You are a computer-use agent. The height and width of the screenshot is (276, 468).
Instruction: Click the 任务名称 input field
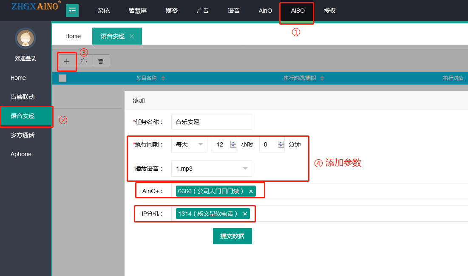coord(211,122)
